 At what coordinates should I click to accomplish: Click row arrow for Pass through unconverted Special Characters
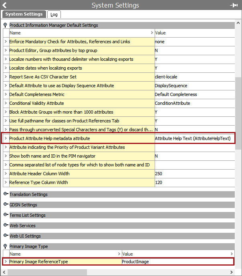6,130
